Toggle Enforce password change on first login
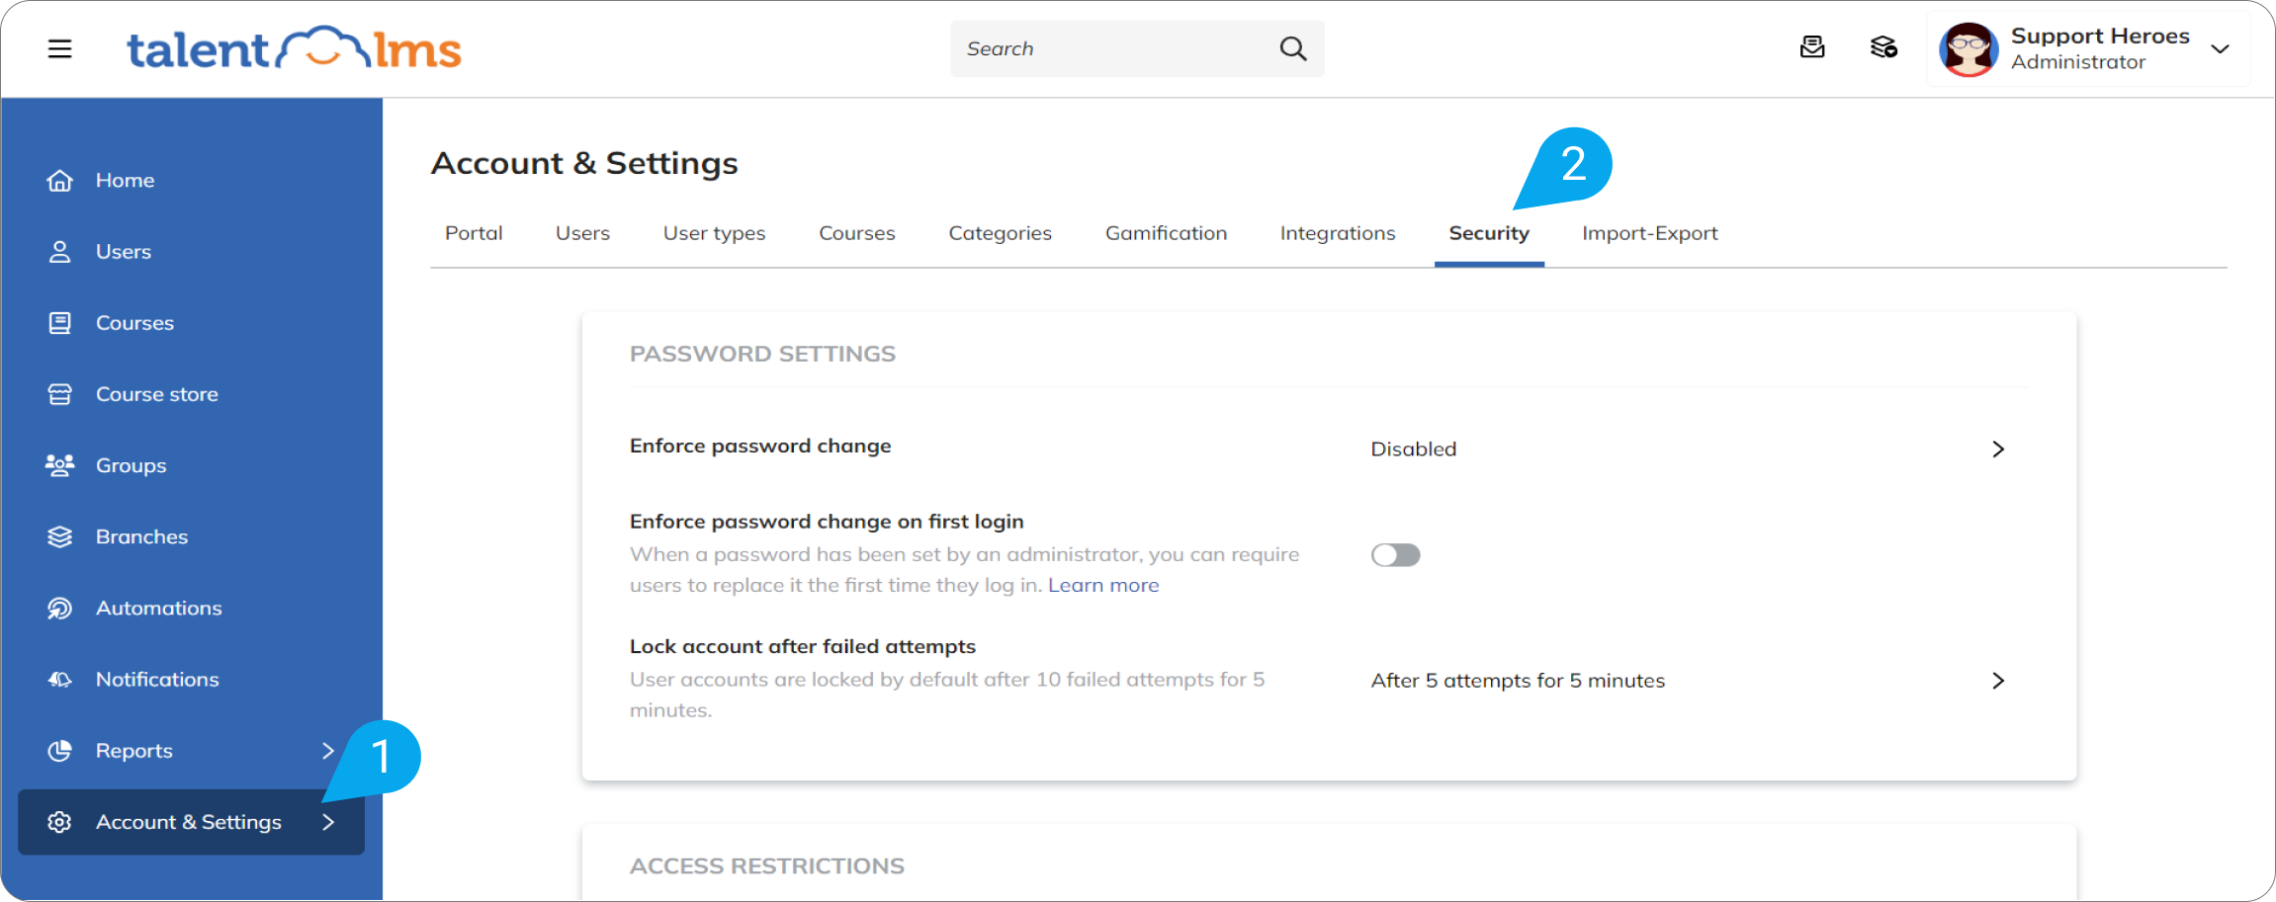The height and width of the screenshot is (902, 2276). pyautogui.click(x=1395, y=554)
